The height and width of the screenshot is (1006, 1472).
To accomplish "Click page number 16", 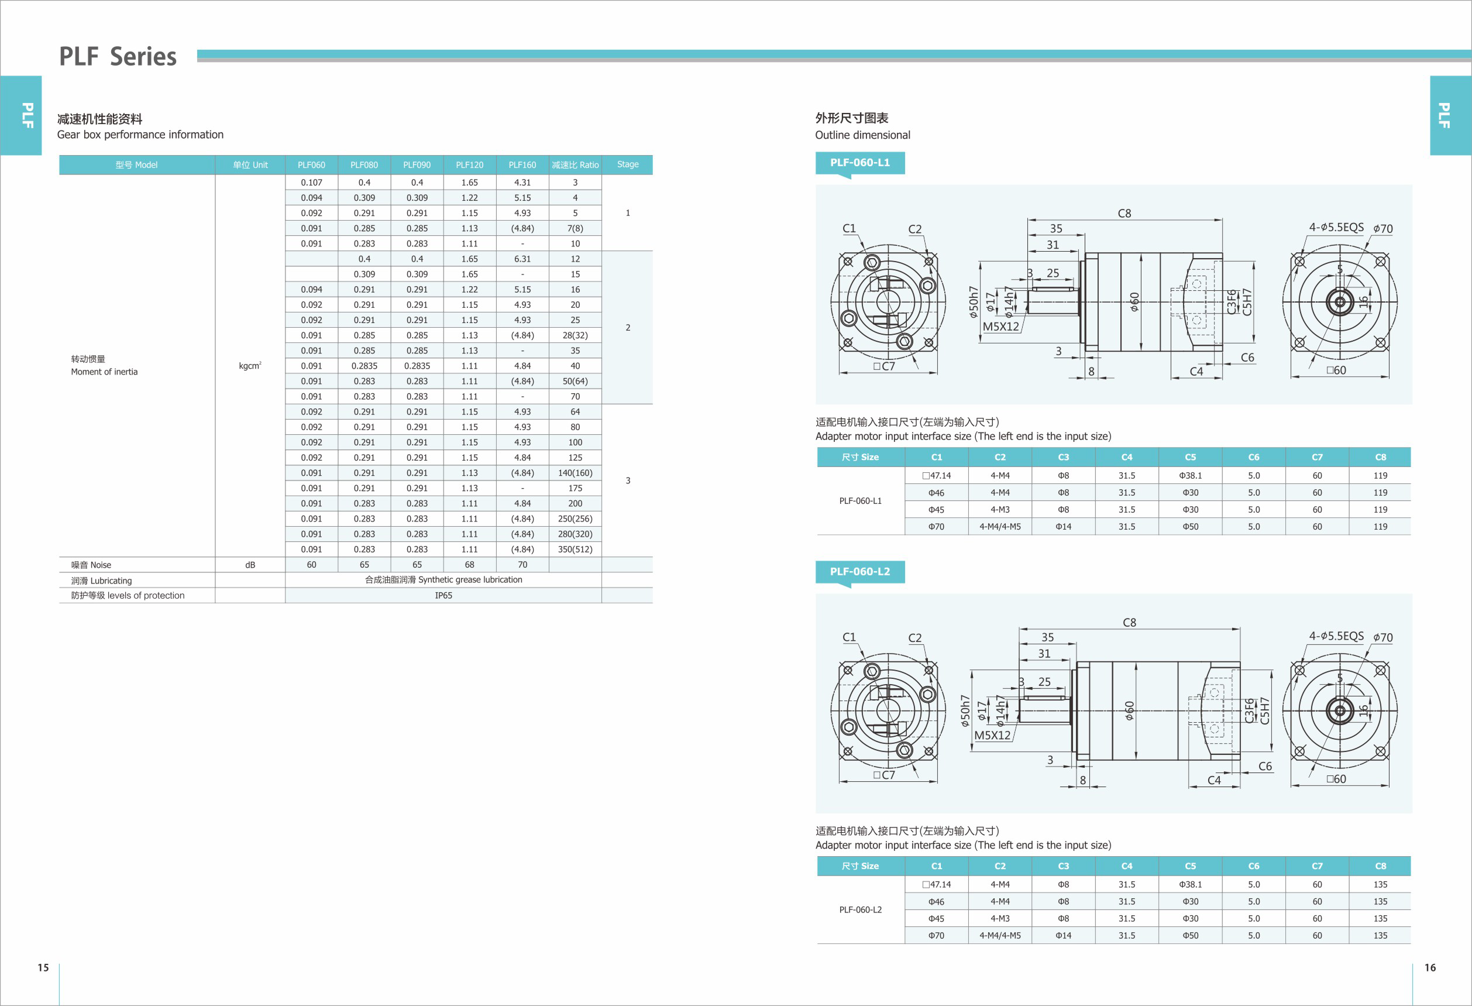I will pos(1429,967).
